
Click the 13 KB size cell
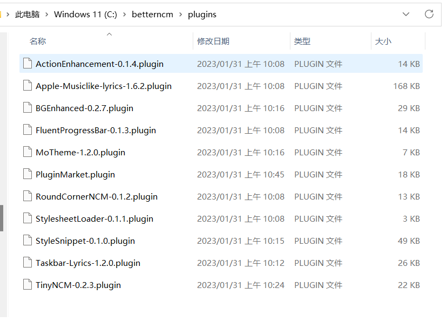pos(409,197)
